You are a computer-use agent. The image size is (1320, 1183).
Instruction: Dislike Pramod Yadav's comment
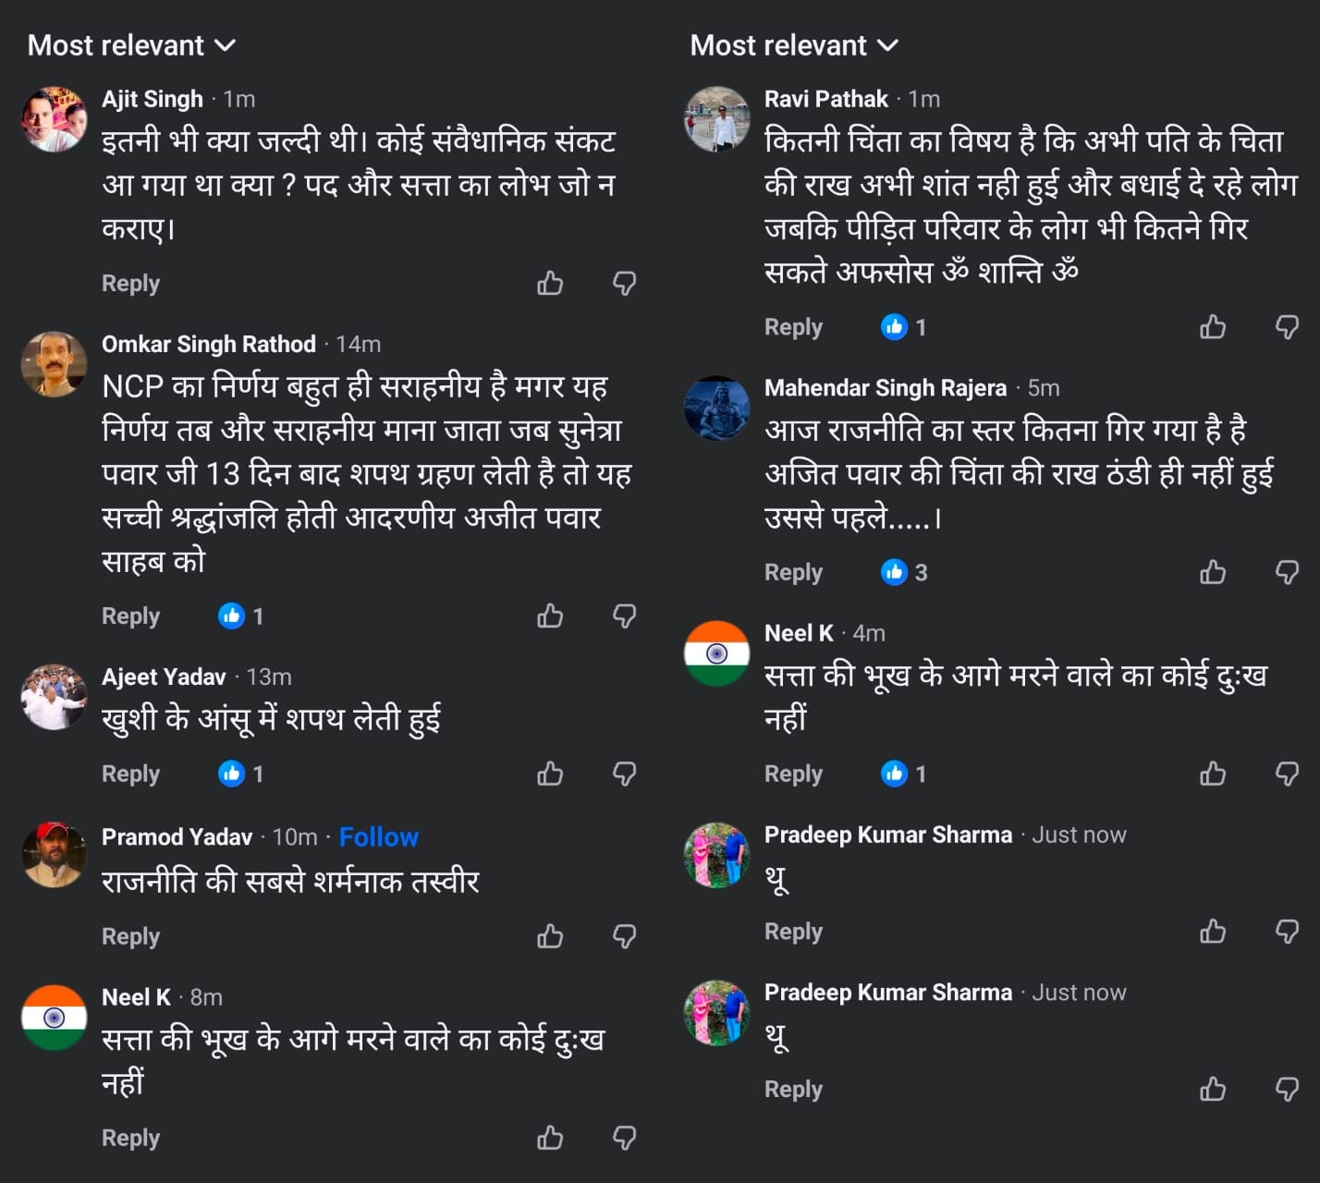pos(625,936)
